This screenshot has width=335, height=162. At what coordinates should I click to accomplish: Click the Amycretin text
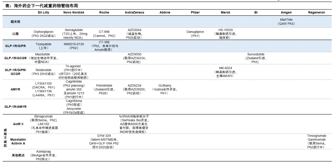point(74,109)
